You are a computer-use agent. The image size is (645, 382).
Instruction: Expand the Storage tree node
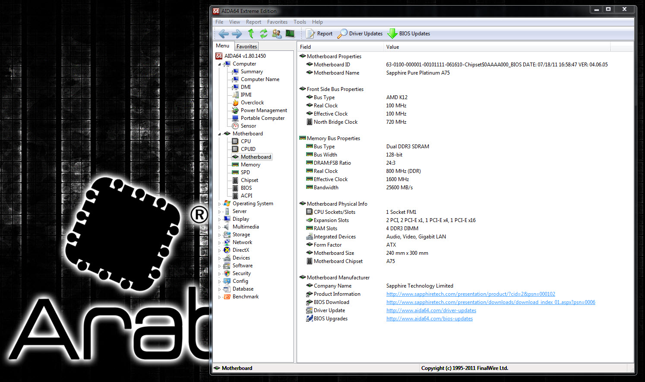point(219,235)
